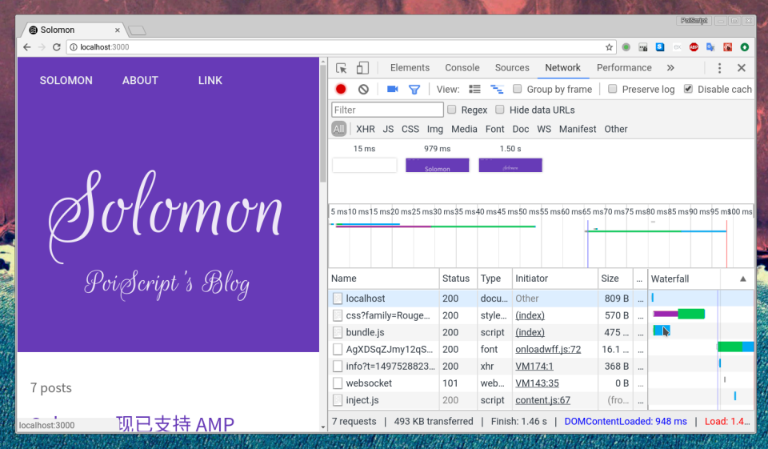
Task: Switch to large request rows view
Action: point(474,90)
